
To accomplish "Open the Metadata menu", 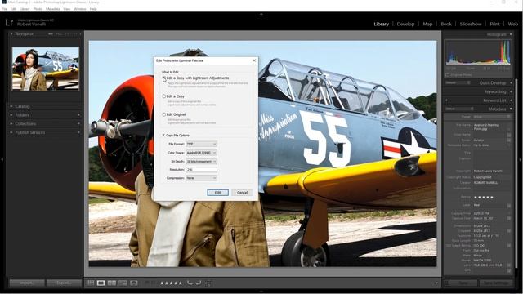I will [52, 9].
